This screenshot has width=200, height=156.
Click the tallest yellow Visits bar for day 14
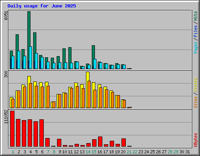(87, 76)
